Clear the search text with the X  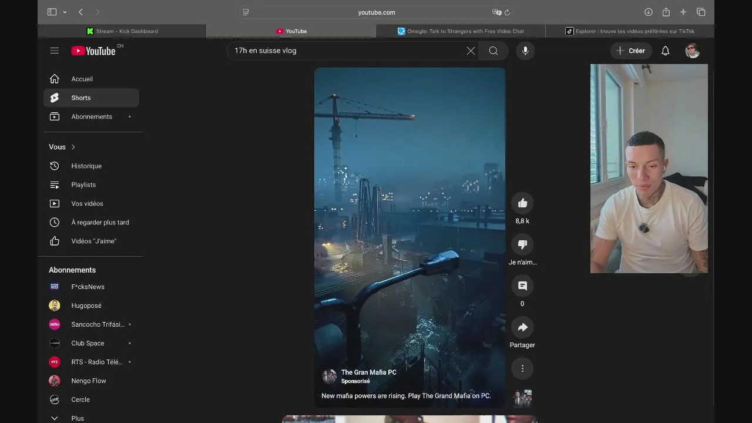pyautogui.click(x=471, y=51)
